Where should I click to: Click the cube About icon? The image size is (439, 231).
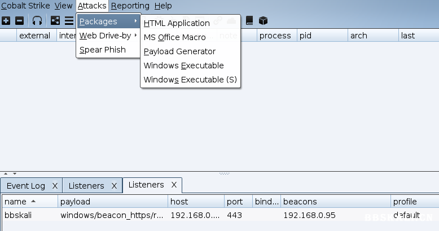[263, 21]
